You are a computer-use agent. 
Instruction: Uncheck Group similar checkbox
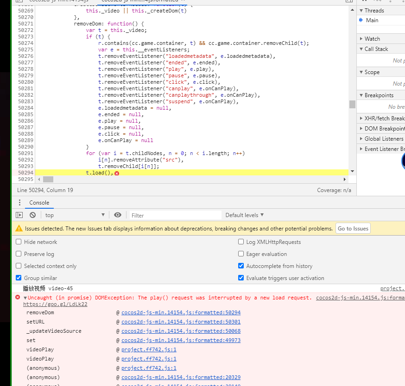(19, 278)
